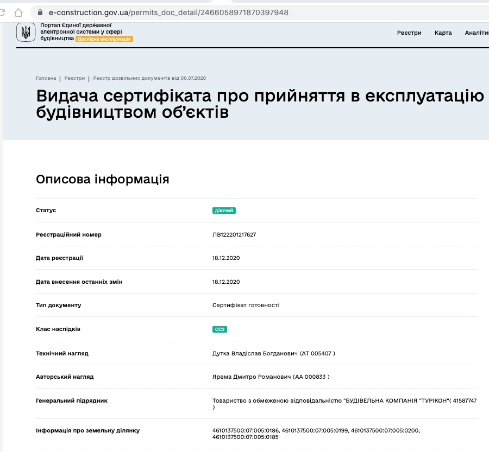The height and width of the screenshot is (452, 489).
Task: Select registration number ЛВ122201217627
Action: tap(234, 234)
